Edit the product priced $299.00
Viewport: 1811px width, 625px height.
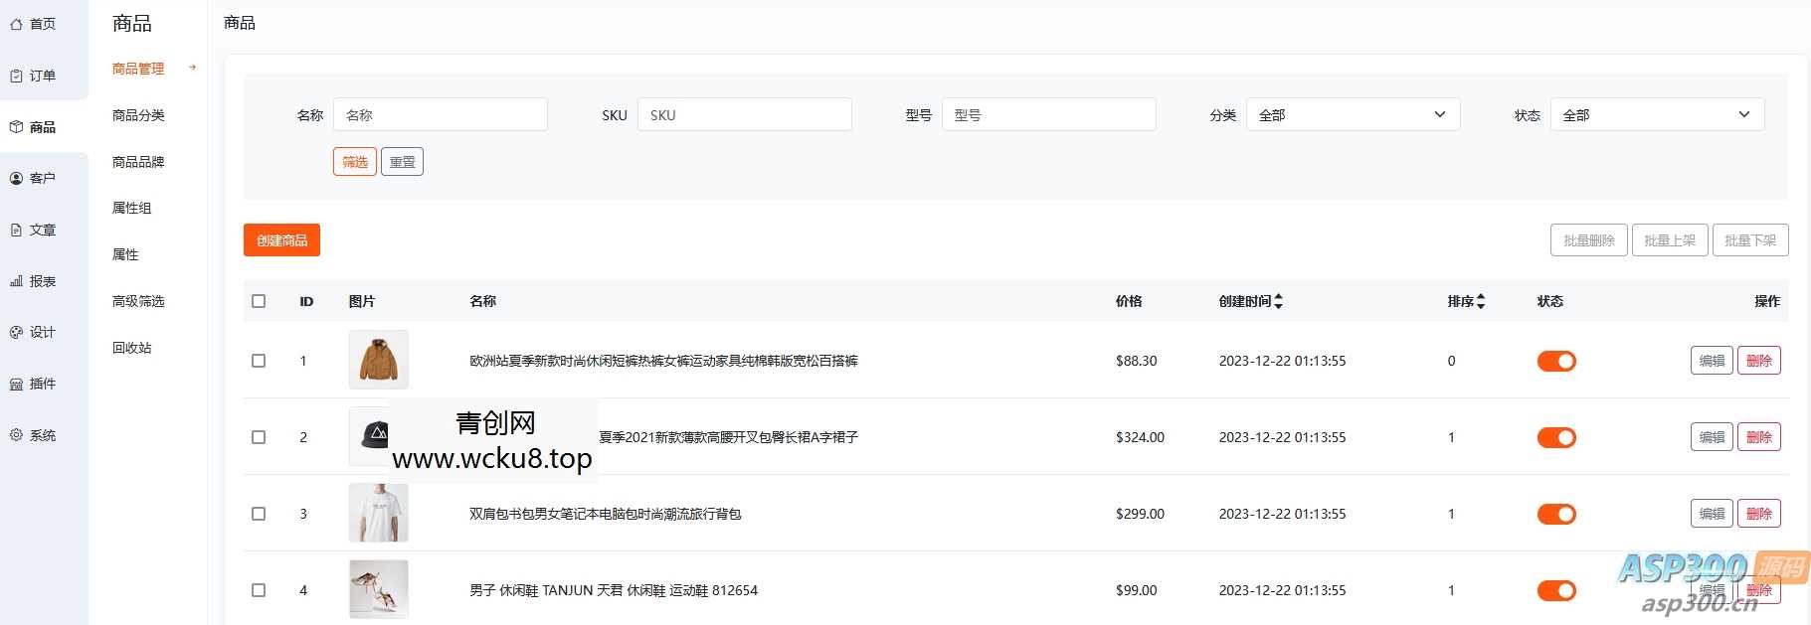click(x=1712, y=514)
